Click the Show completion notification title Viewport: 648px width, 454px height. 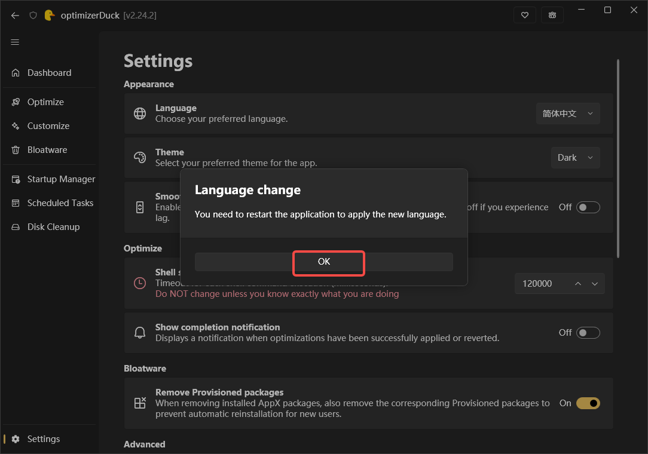pos(218,327)
